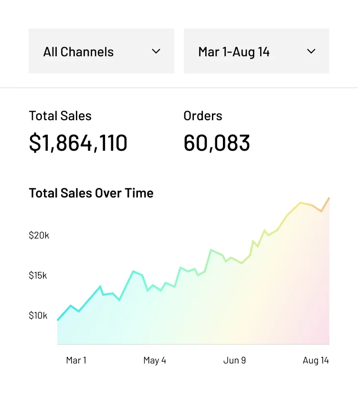Click the chevron arrow beside All Channels

[x=156, y=52]
